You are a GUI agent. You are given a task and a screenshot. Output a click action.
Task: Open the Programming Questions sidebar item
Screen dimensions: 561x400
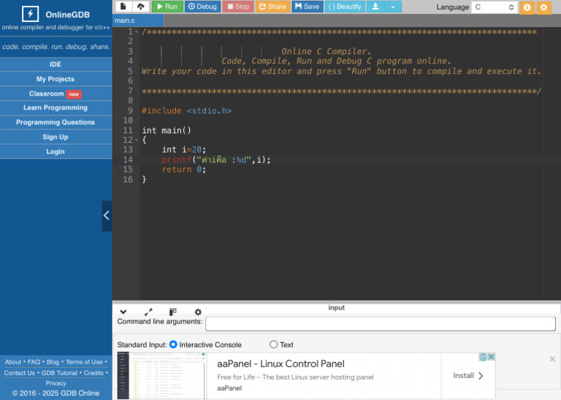pyautogui.click(x=56, y=123)
